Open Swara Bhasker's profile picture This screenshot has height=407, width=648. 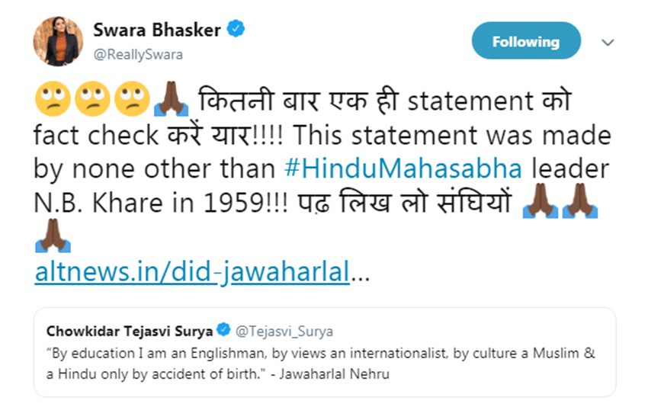pyautogui.click(x=58, y=40)
